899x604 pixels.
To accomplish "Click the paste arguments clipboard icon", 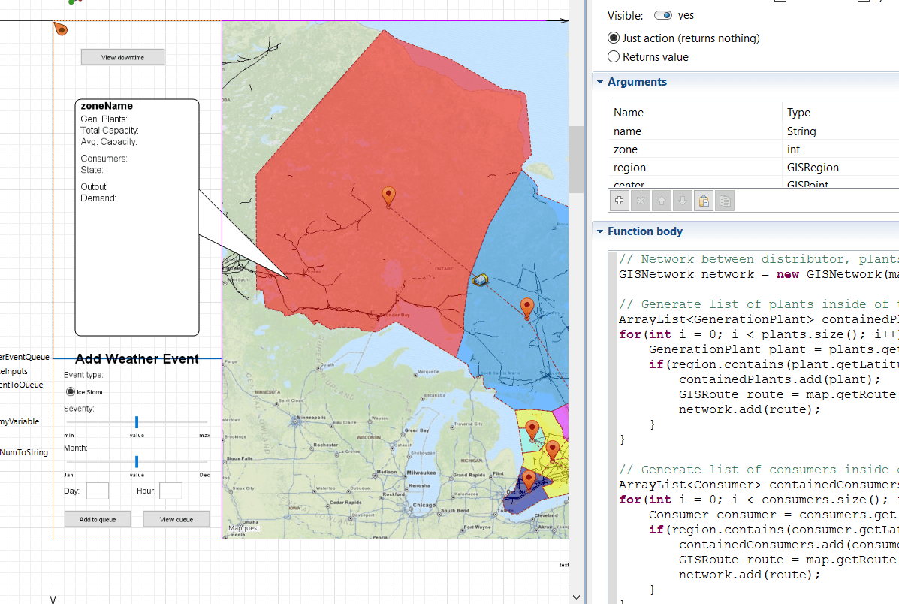I will (704, 201).
